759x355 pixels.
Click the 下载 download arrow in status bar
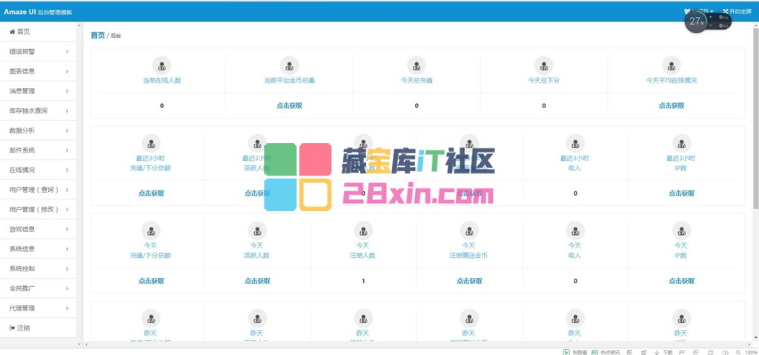click(657, 352)
